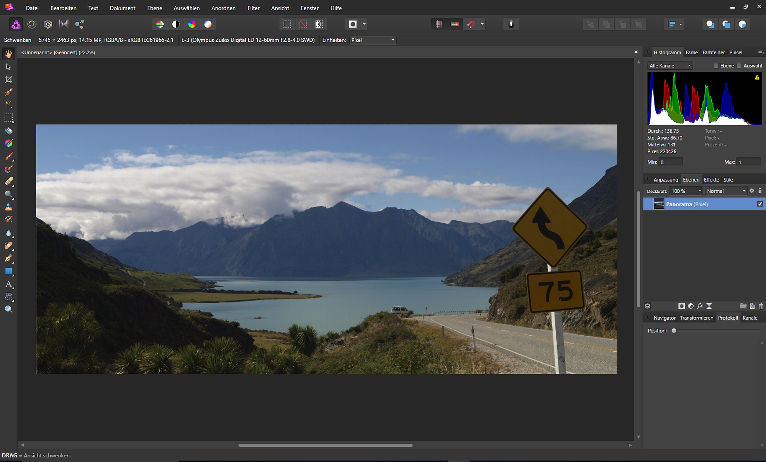Viewport: 766px width, 462px height.
Task: Enable the Ebene histogram checkbox
Action: pyautogui.click(x=715, y=66)
